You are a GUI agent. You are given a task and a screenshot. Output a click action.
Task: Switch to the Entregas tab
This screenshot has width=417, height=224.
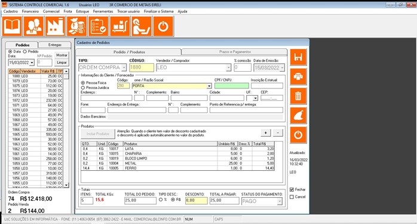(x=55, y=45)
